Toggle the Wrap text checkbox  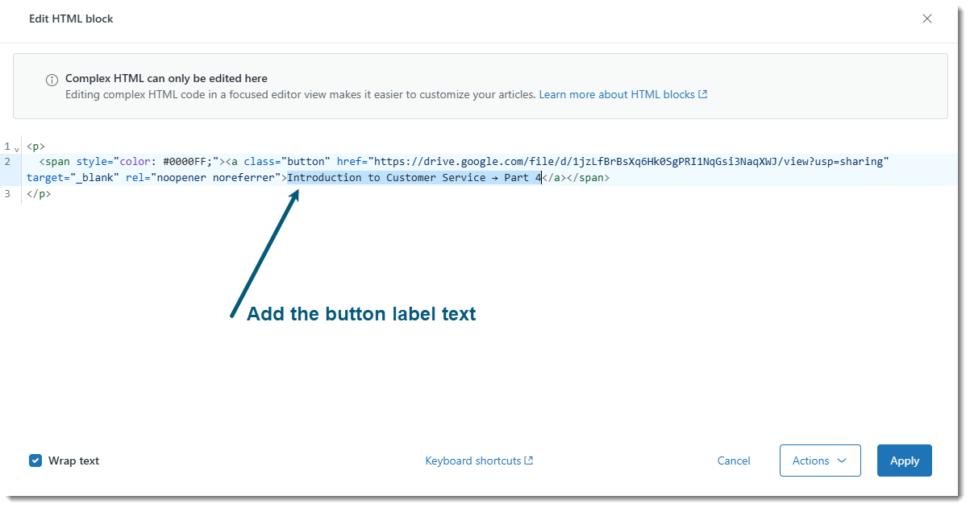click(x=35, y=461)
